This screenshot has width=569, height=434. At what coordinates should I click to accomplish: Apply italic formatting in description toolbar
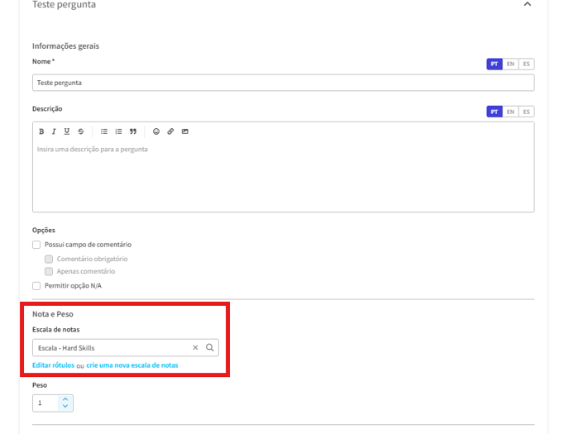click(54, 131)
